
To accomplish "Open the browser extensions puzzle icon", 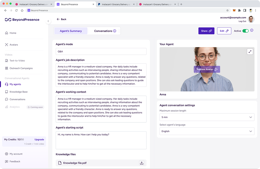I will click(239, 10).
